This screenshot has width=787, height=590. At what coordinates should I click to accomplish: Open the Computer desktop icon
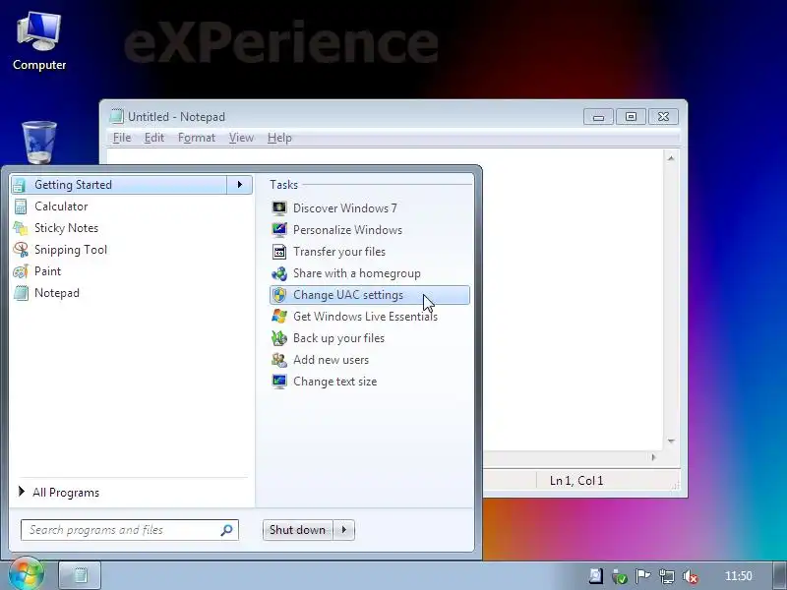coord(39,42)
